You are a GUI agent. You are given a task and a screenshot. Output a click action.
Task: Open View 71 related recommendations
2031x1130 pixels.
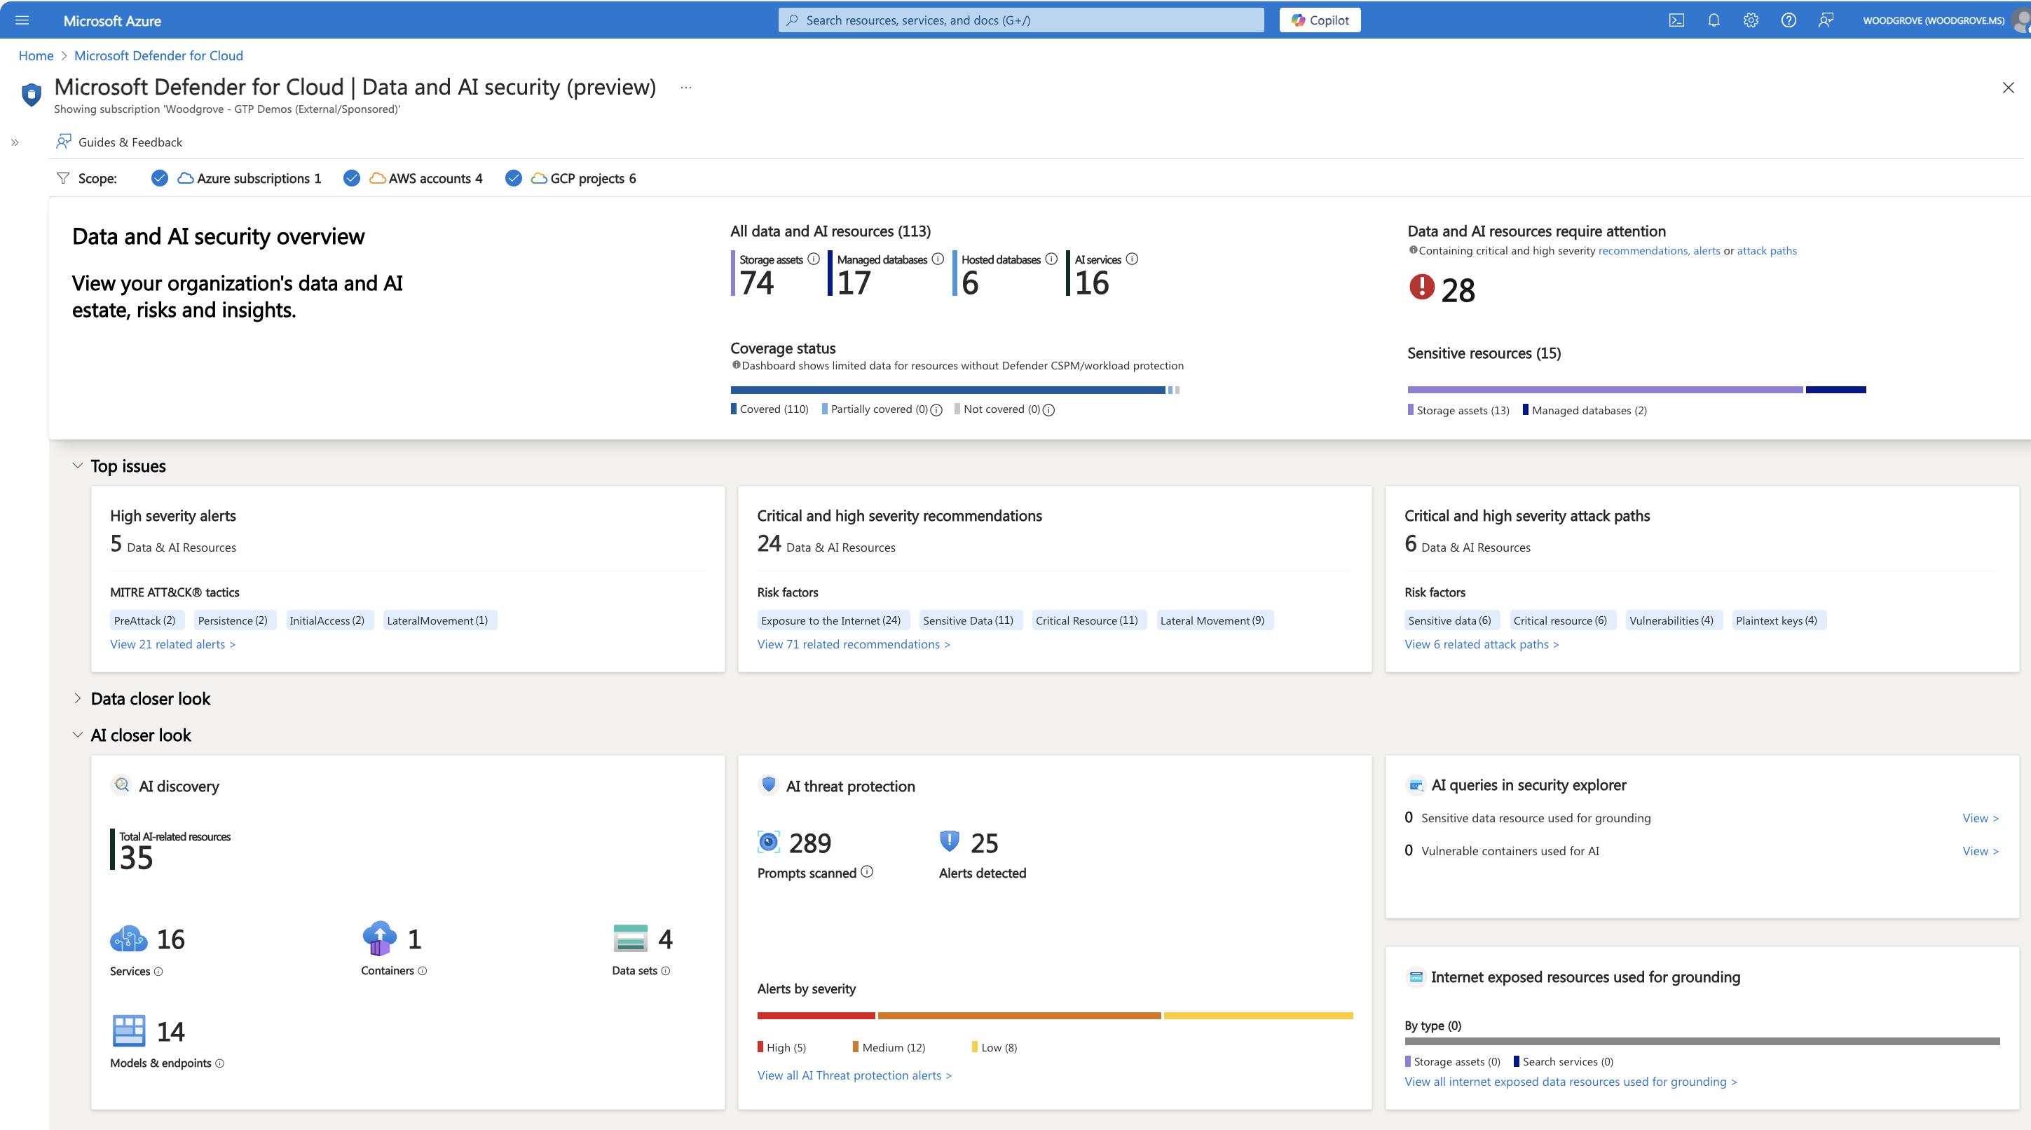tap(854, 644)
